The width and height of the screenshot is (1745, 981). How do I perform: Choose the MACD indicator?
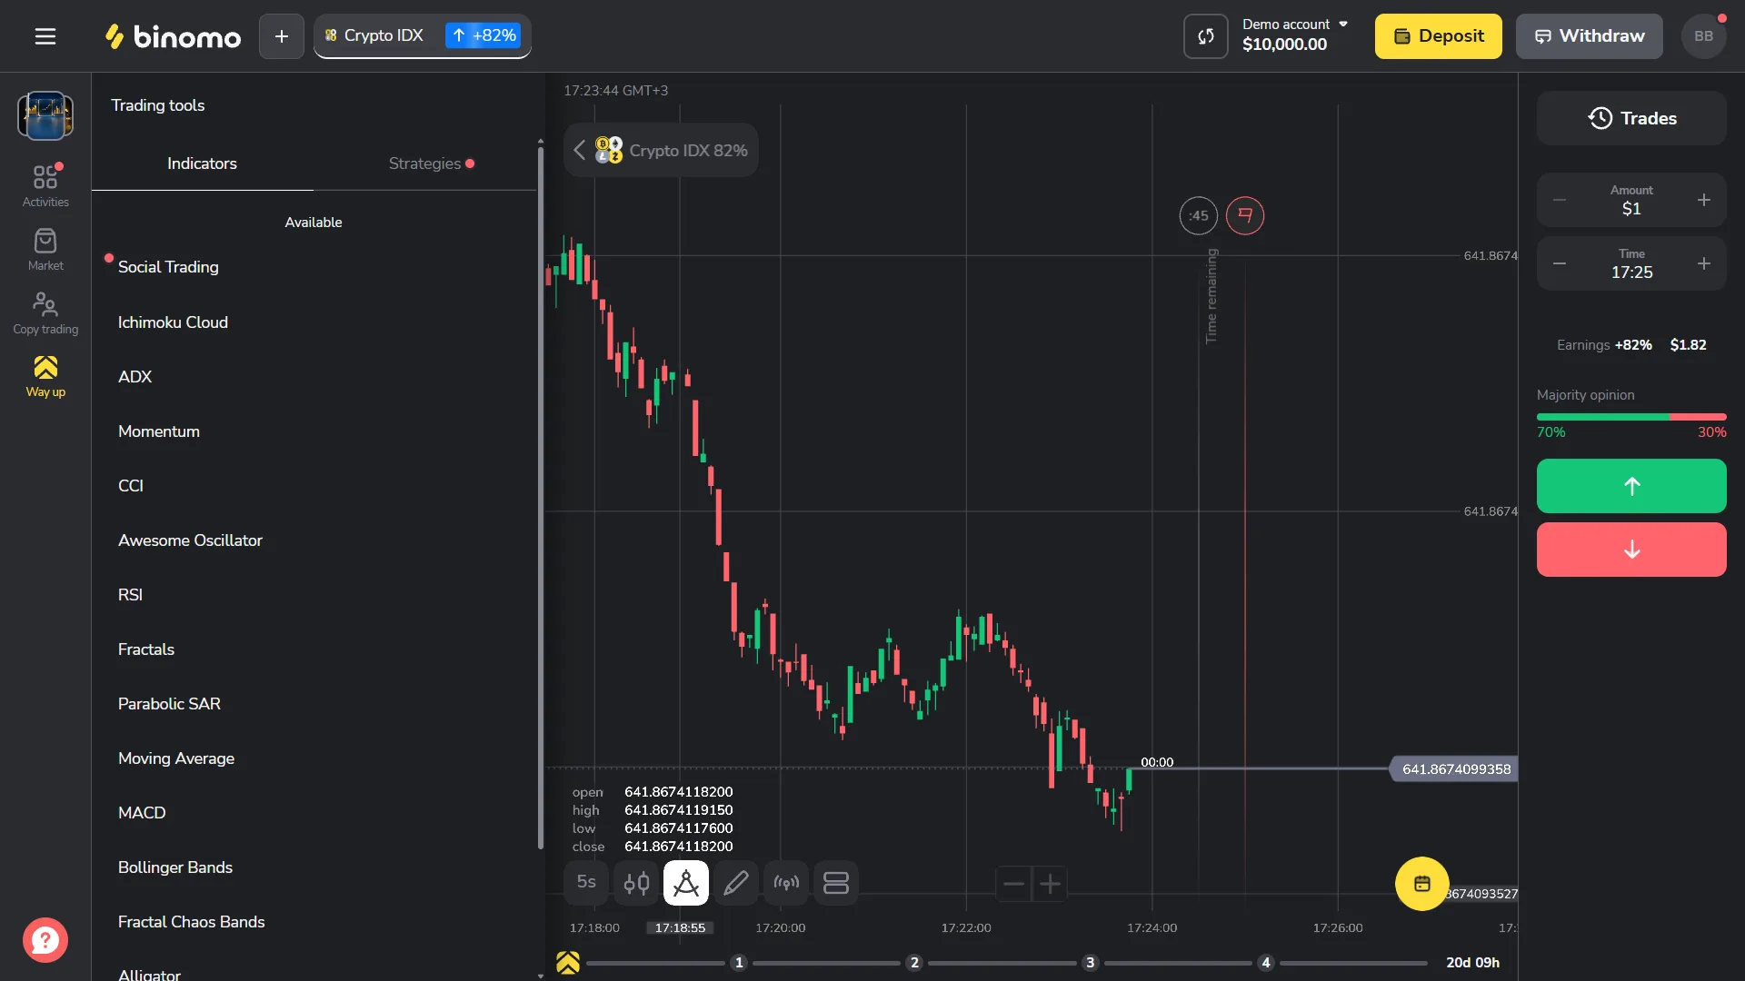142,813
